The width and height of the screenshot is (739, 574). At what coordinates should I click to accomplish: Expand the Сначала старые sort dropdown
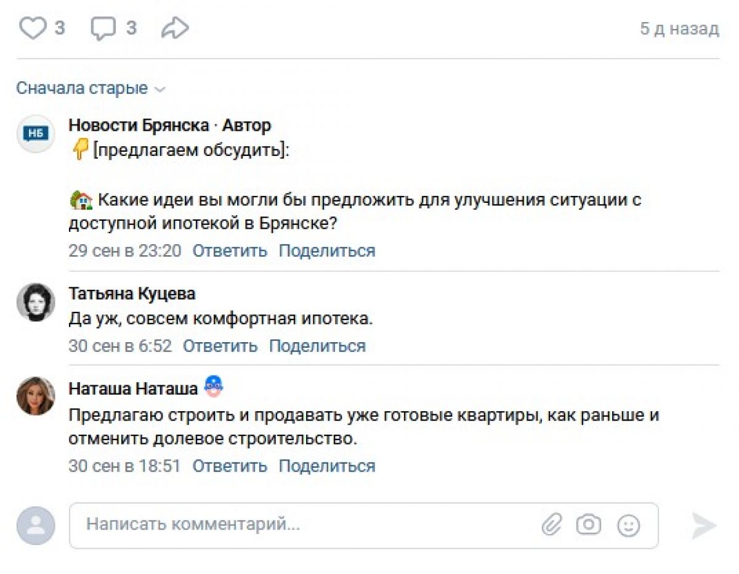(91, 88)
